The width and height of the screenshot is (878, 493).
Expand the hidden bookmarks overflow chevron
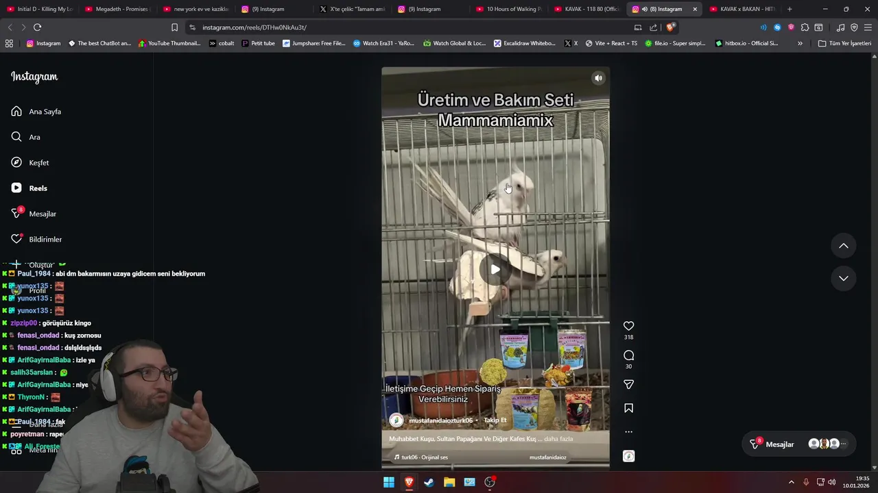point(800,43)
